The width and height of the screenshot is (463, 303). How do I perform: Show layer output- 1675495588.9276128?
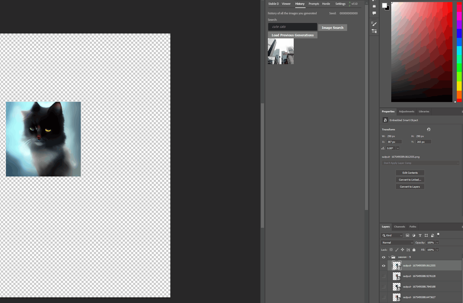(x=384, y=276)
